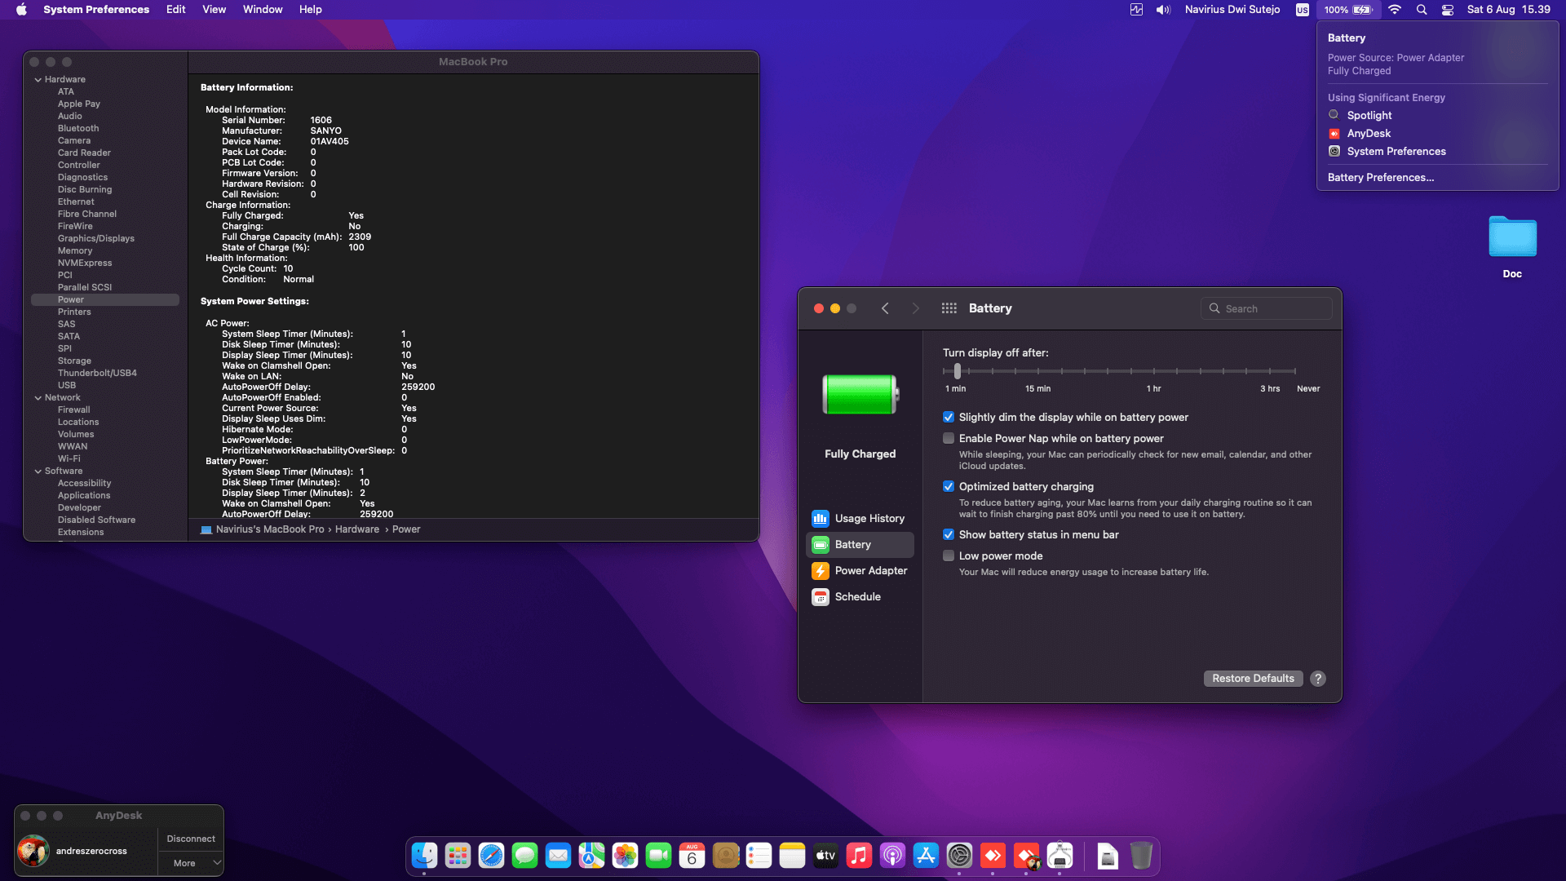Viewport: 1566px width, 881px height.
Task: Click the Spotlight magnifier in menu bar
Action: tap(1422, 10)
